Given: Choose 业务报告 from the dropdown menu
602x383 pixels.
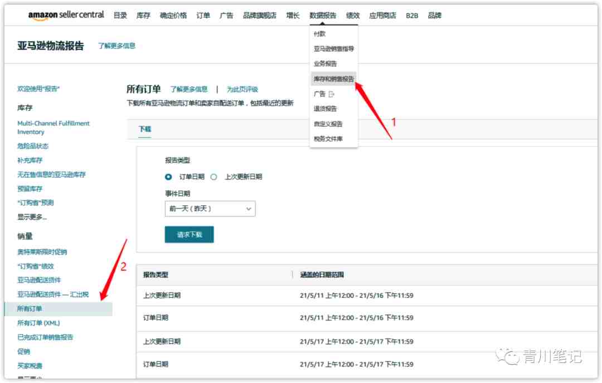Looking at the screenshot, I should click(x=325, y=63).
